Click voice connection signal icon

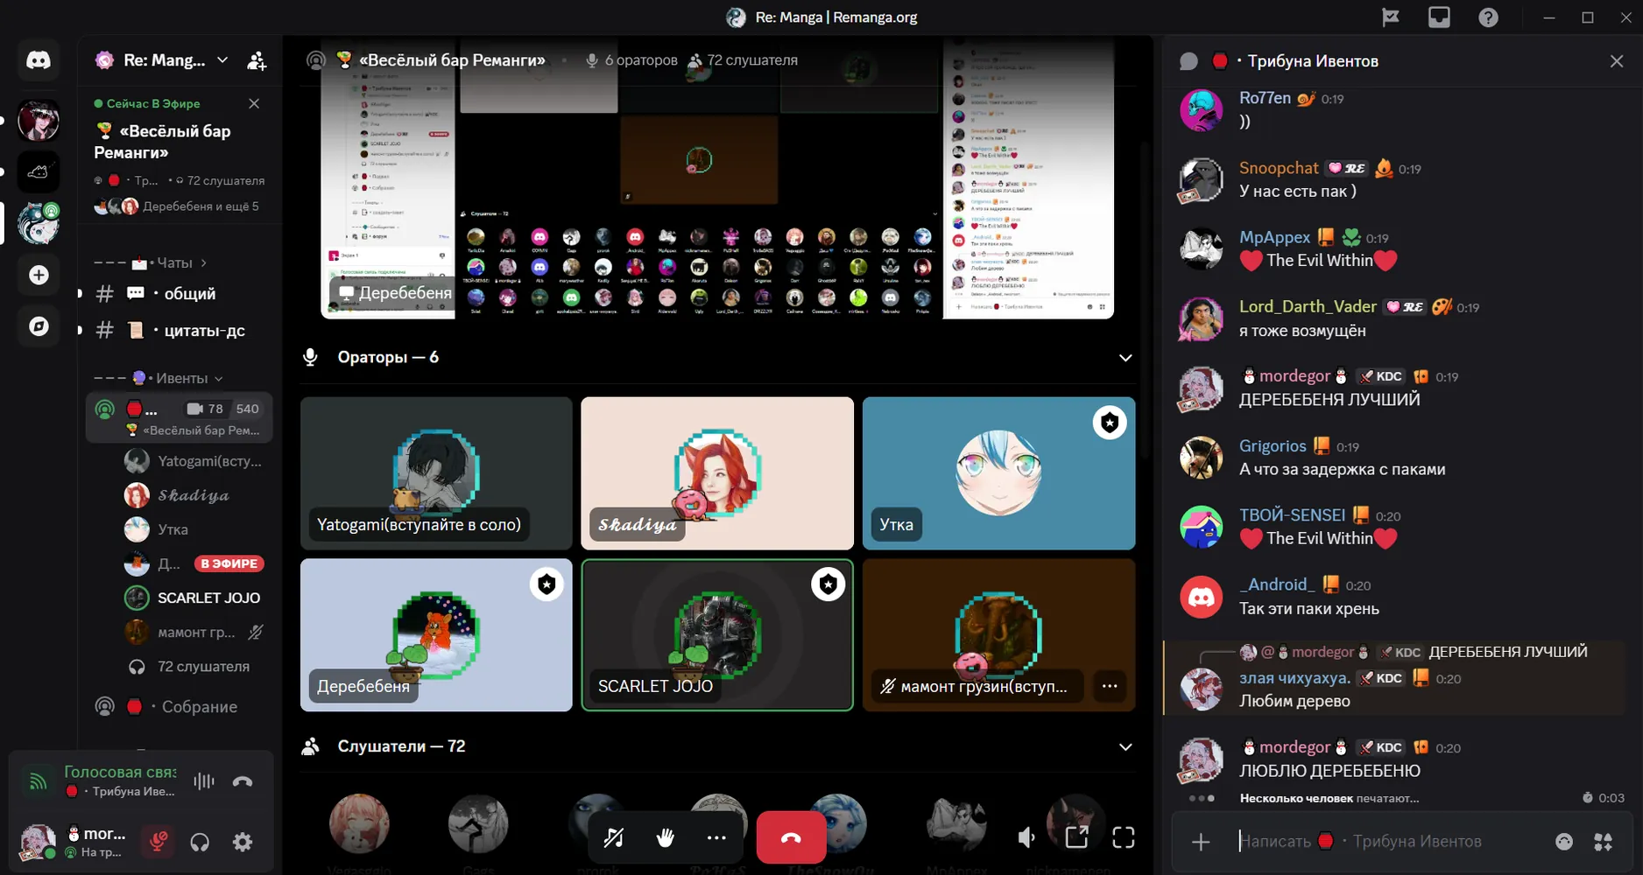click(x=38, y=781)
